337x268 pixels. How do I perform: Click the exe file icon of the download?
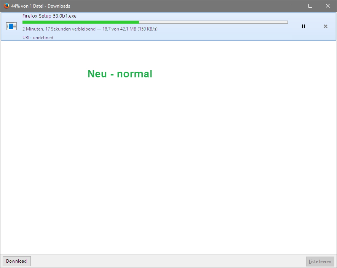pos(11,26)
